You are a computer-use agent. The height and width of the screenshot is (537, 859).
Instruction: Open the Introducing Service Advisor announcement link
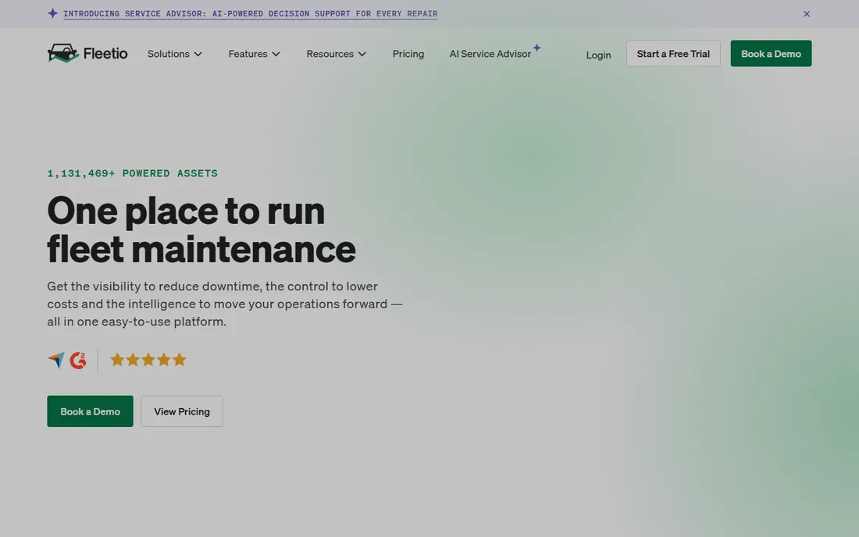tap(251, 14)
